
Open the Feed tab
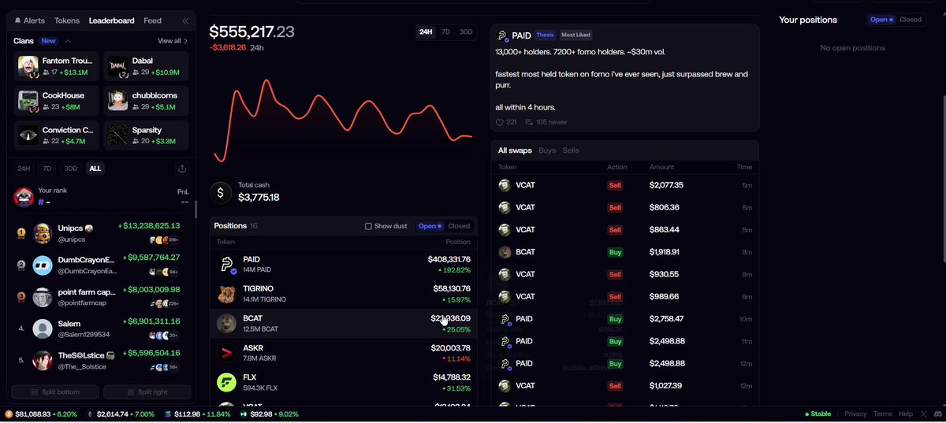pos(152,20)
